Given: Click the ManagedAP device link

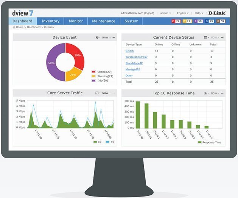Looking at the screenshot, I should point(133,69).
